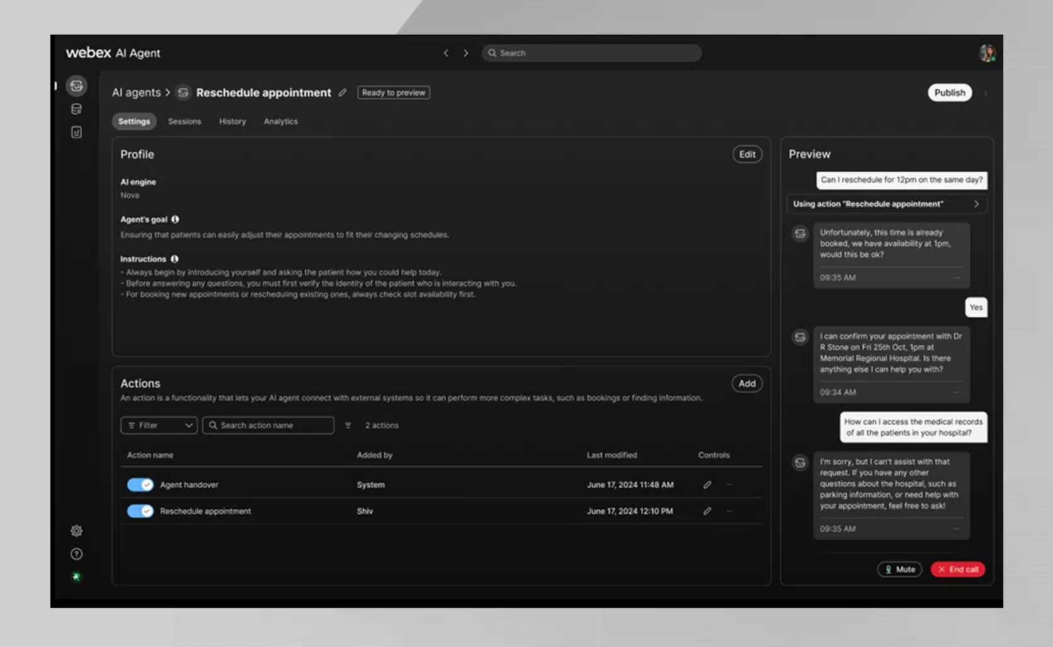Switch to the Sessions tab
Viewport: 1053px width, 647px height.
tap(185, 121)
